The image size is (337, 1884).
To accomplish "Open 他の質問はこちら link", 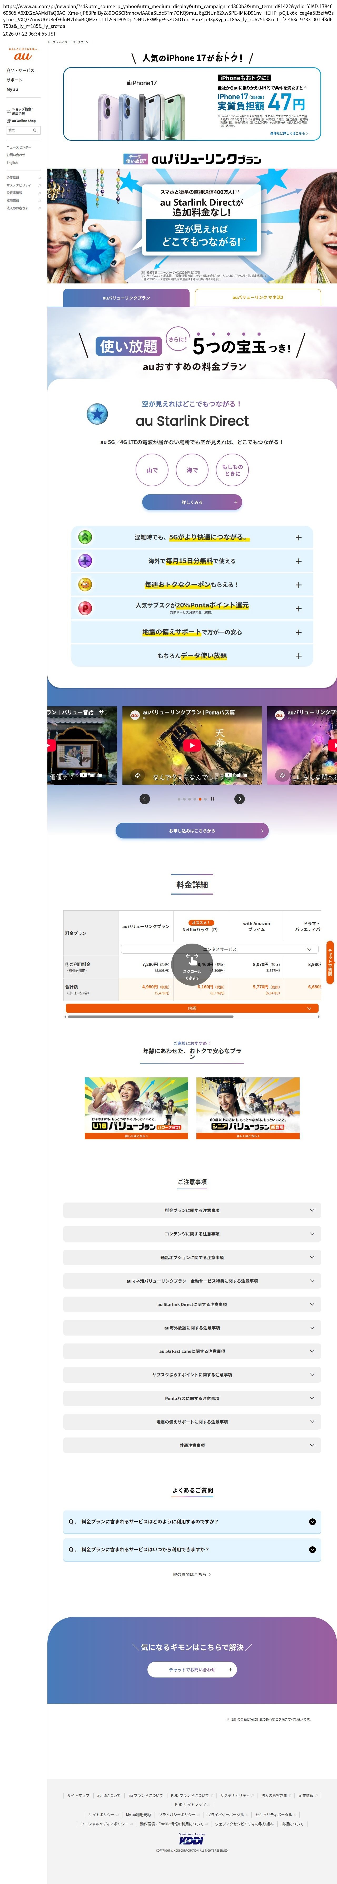I will pos(192,1575).
